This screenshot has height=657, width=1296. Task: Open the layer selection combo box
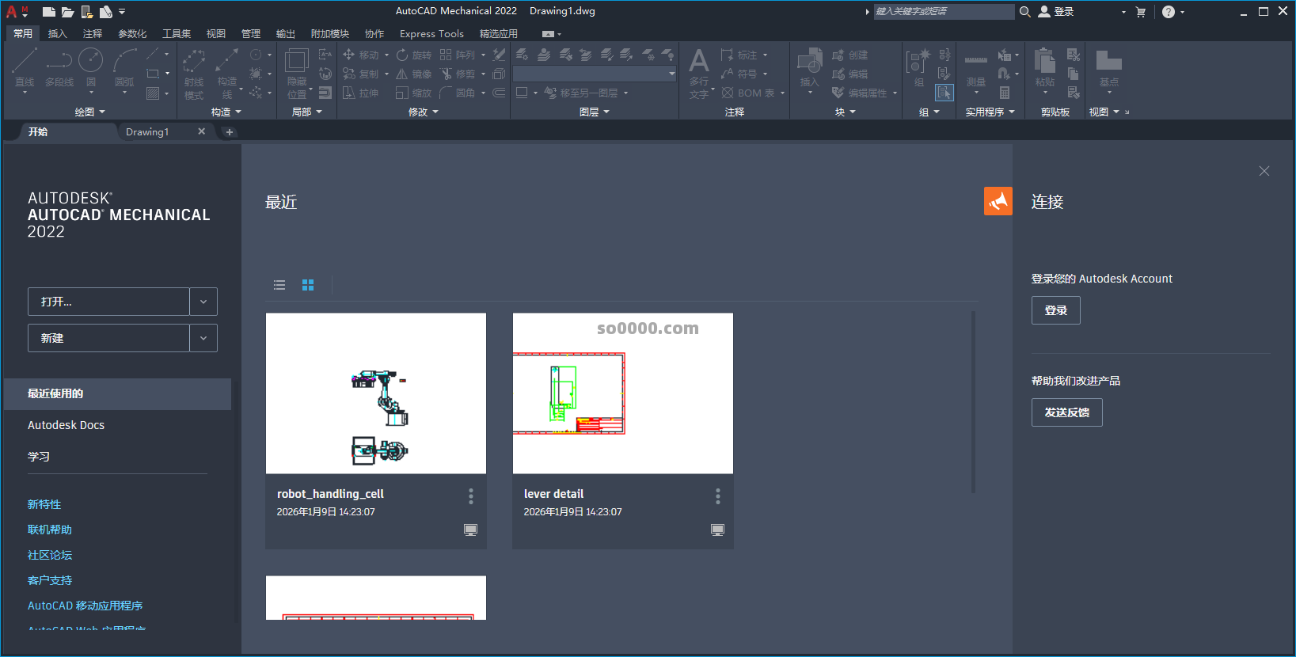coord(594,74)
